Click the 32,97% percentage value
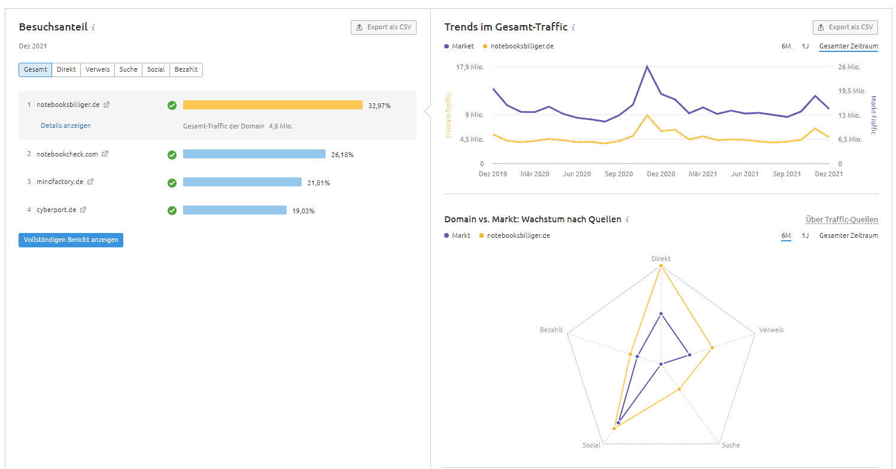This screenshot has height=469, width=896. (379, 106)
